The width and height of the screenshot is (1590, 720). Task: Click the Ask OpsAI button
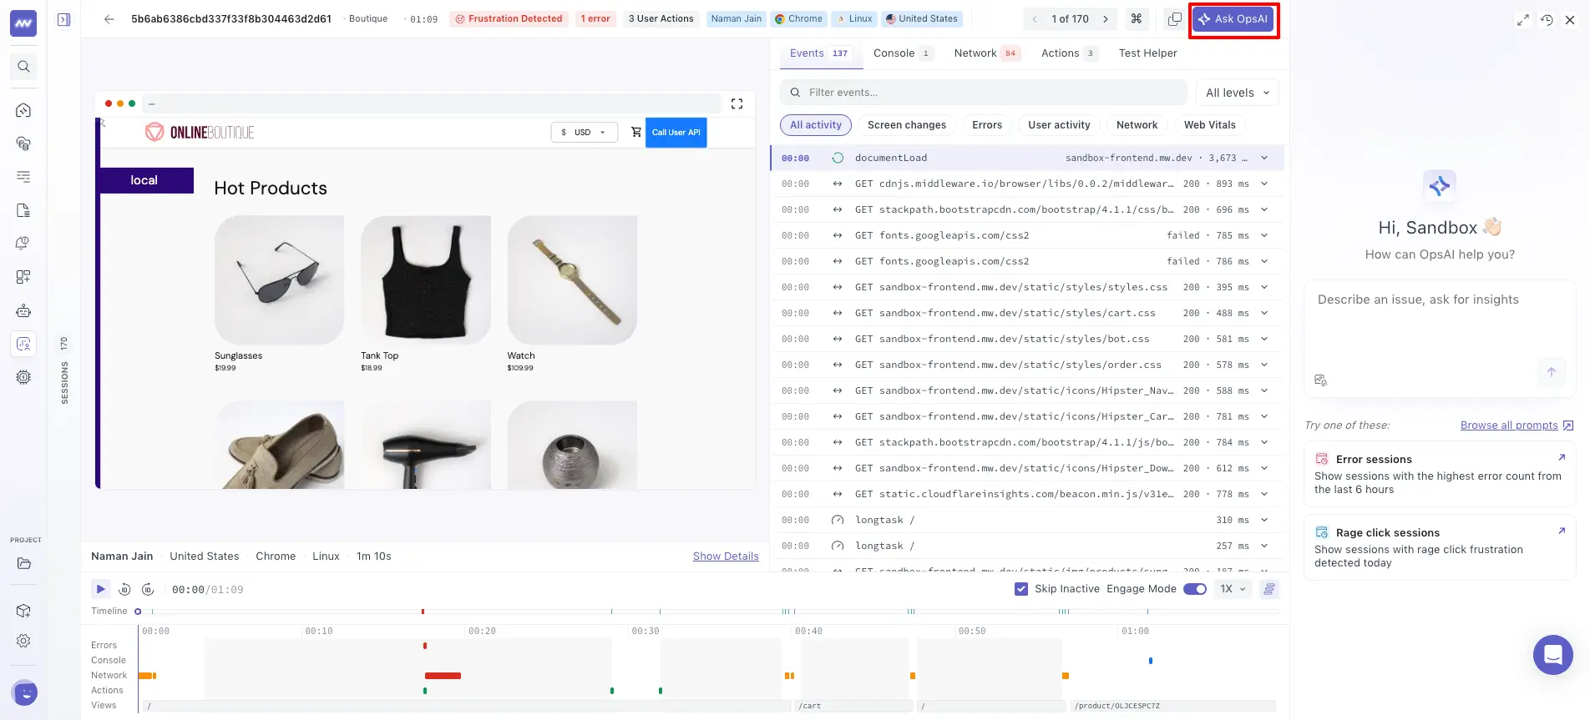(1233, 18)
